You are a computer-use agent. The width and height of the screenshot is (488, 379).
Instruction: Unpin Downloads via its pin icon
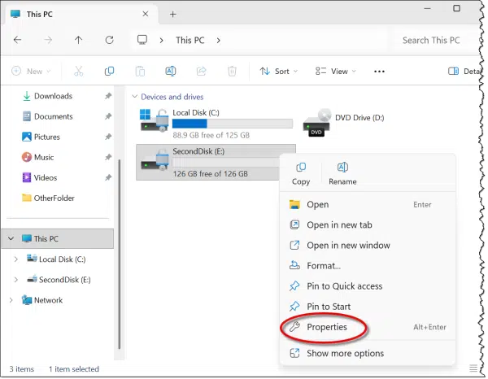tap(108, 96)
